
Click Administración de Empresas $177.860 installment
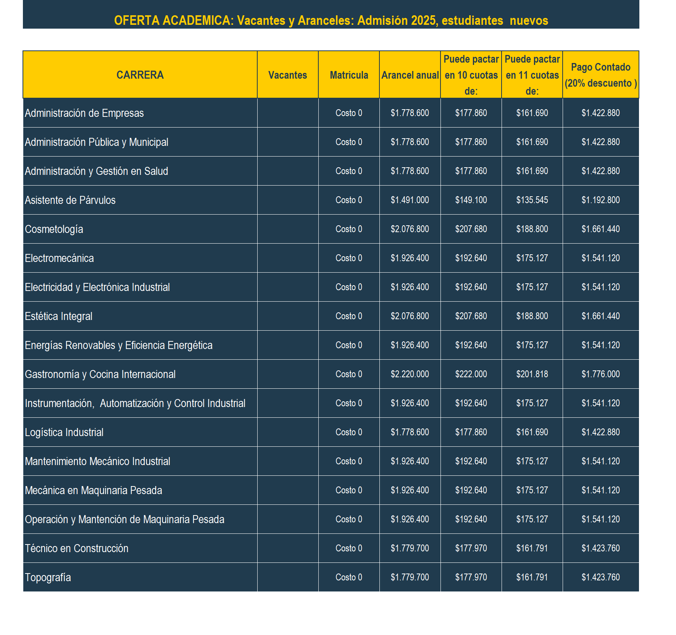(x=471, y=113)
